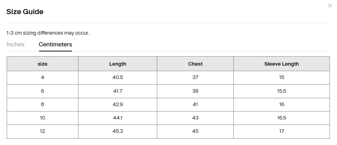Select the size 12 row cell
Viewport: 337px width, 145px height.
click(43, 131)
